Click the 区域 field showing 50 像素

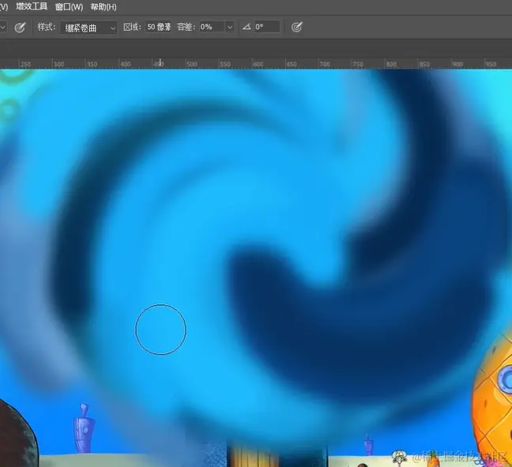tap(158, 27)
